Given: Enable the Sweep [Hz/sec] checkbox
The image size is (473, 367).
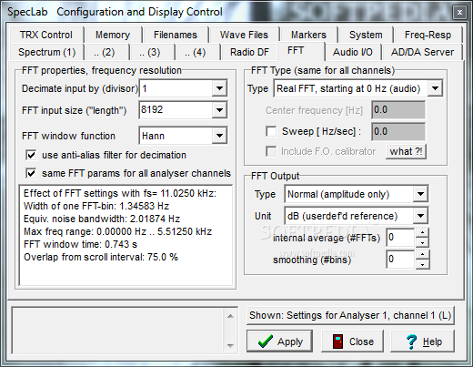Looking at the screenshot, I should click(271, 131).
